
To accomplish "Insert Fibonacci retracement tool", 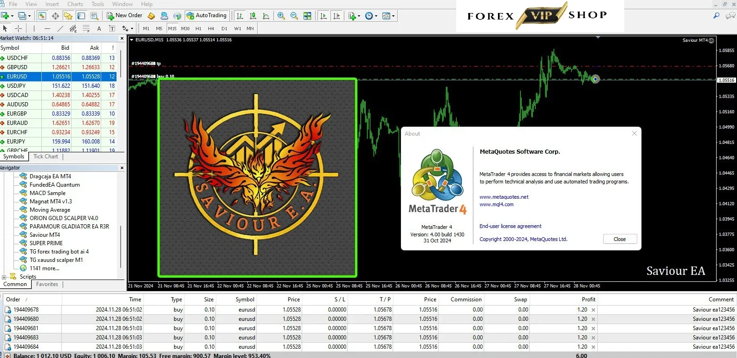I will 86,29.
